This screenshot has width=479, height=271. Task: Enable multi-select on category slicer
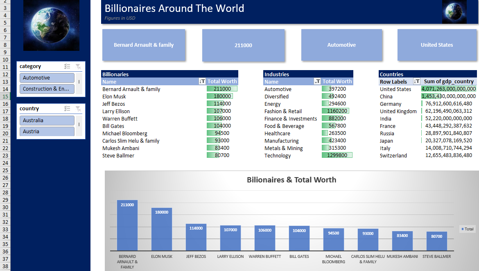click(x=68, y=66)
